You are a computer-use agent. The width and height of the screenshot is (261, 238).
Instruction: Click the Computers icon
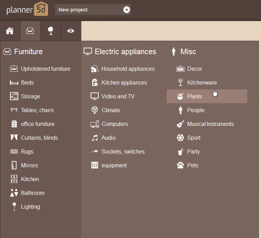(95, 124)
